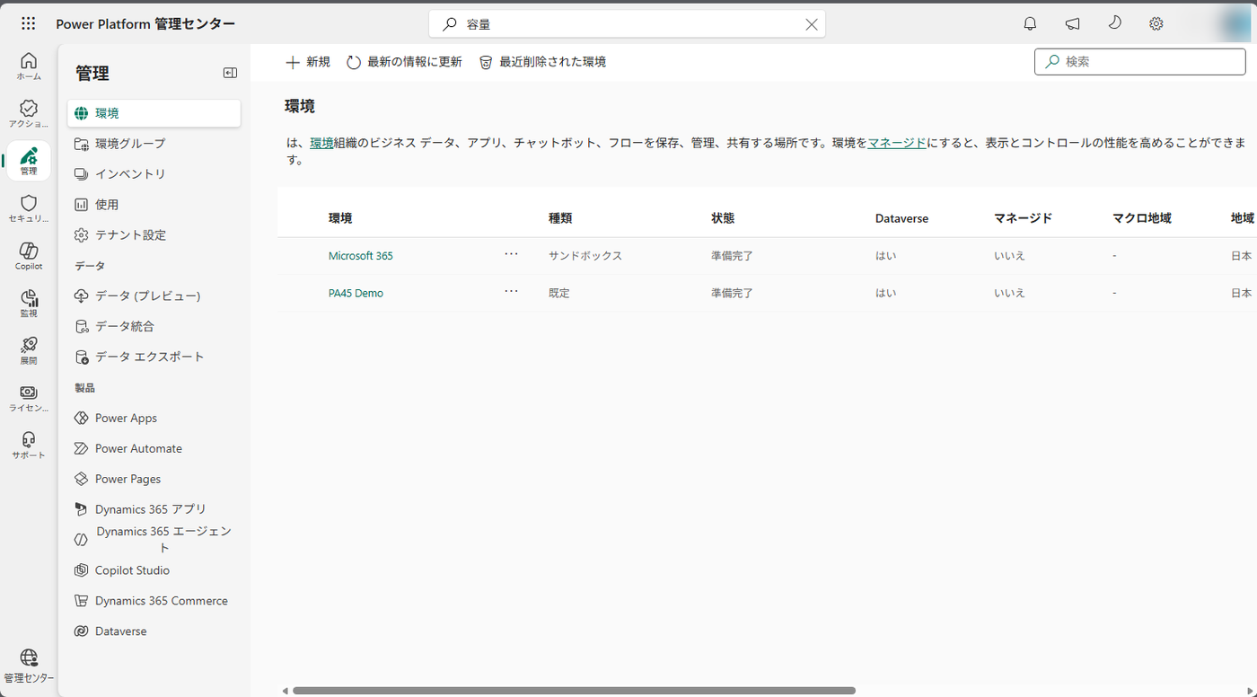Click the scrollbar left arrow

286,691
